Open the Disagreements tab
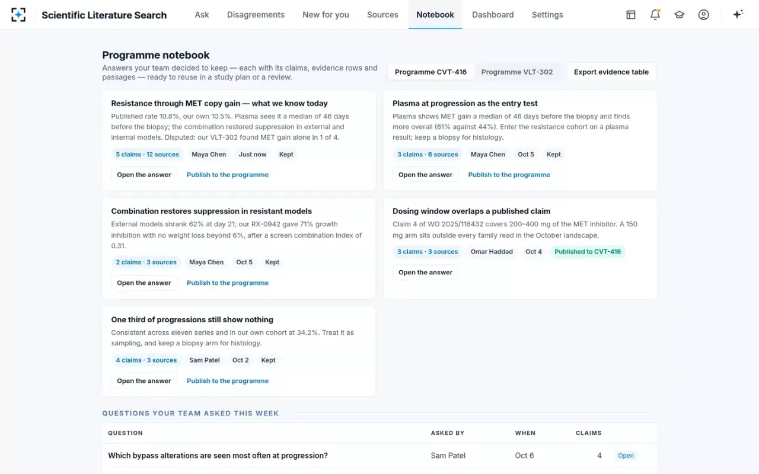Screen dimensions: 759x474 point(256,15)
